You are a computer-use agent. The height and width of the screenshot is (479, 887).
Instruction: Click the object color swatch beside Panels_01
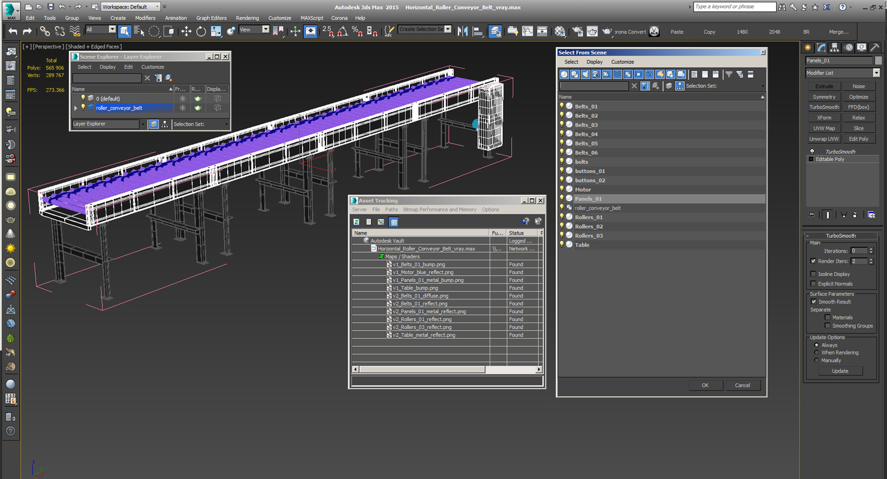(879, 60)
